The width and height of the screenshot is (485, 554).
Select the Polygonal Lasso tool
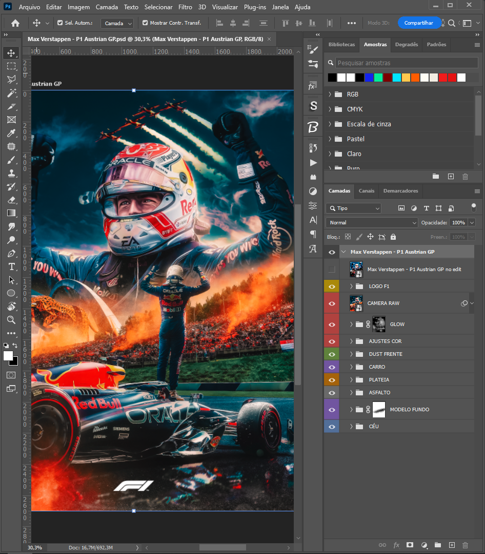click(11, 80)
